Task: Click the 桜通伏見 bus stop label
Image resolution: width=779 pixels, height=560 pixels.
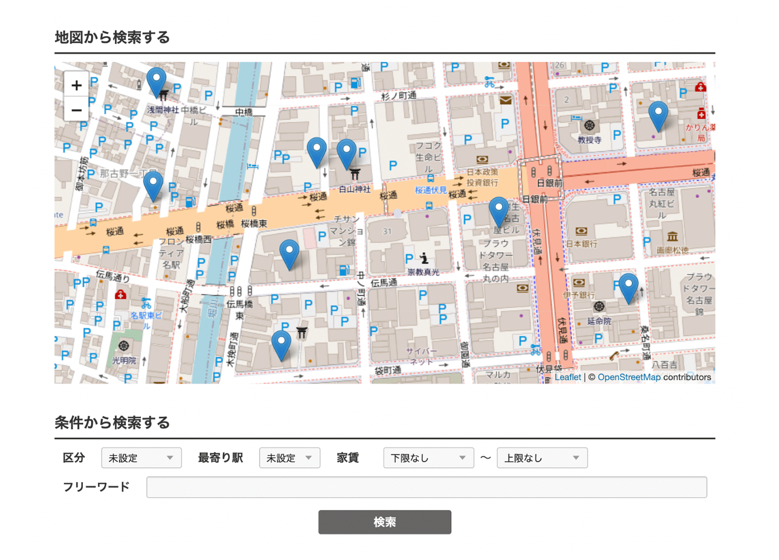Action: click(430, 190)
